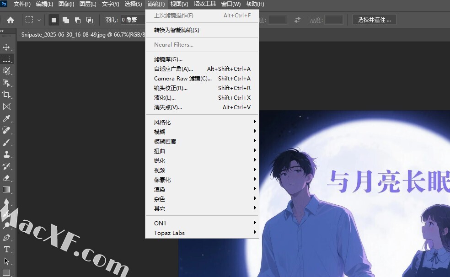Select the Spot Healing Brush tool
Screen dimensions: 450x277
[6, 130]
